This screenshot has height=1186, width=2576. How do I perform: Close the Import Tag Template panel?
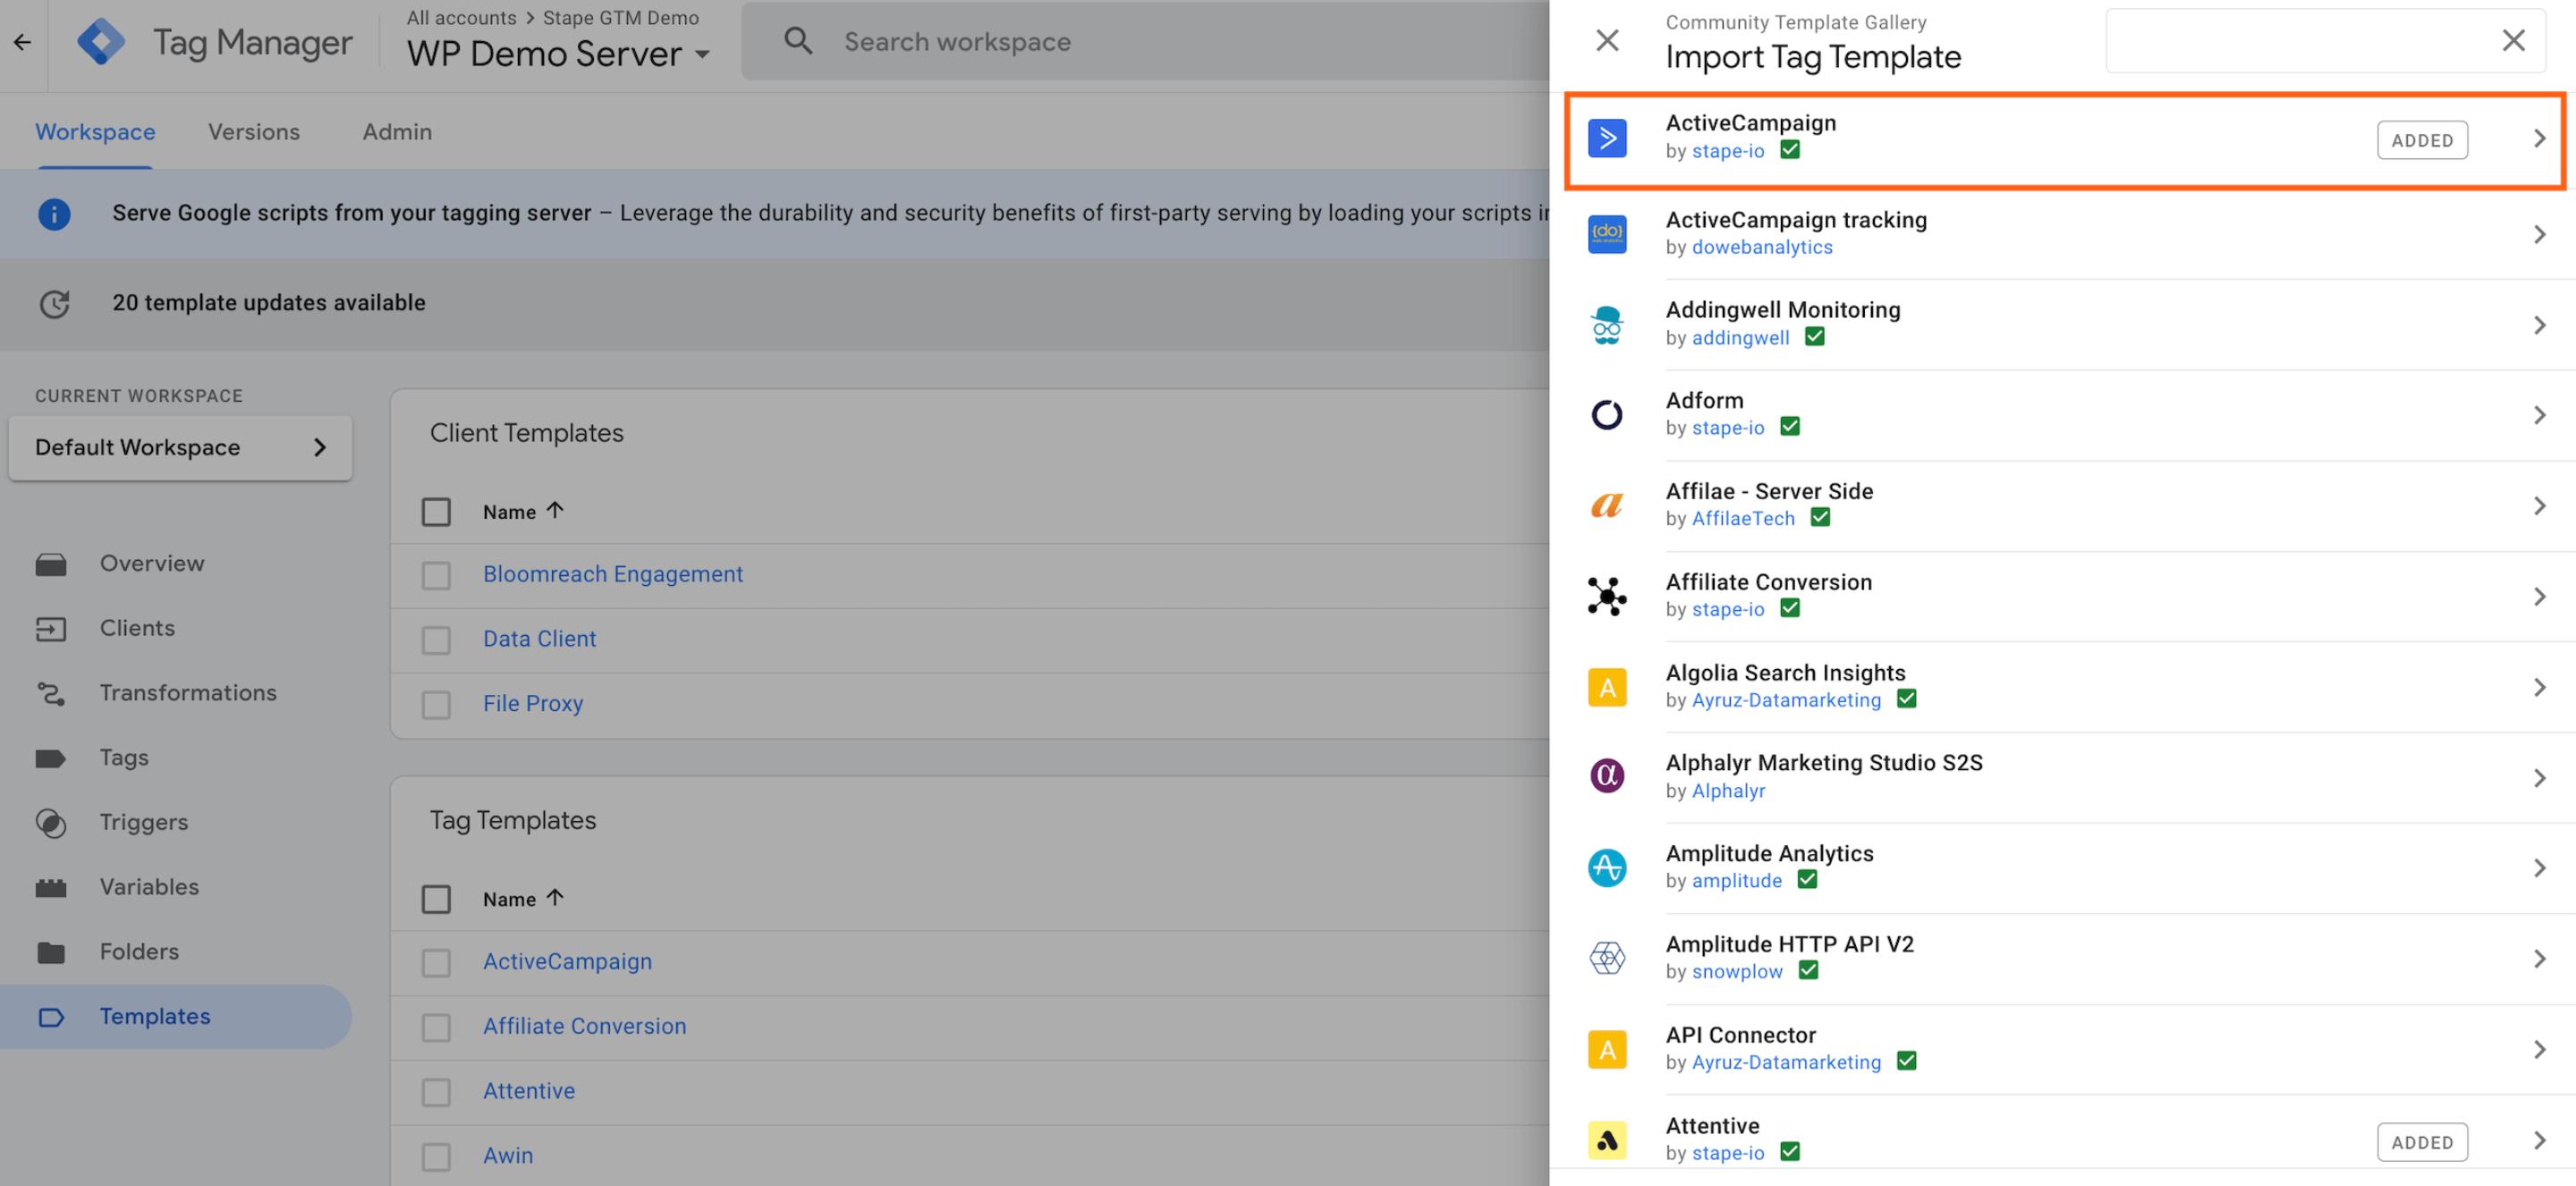point(1607,40)
